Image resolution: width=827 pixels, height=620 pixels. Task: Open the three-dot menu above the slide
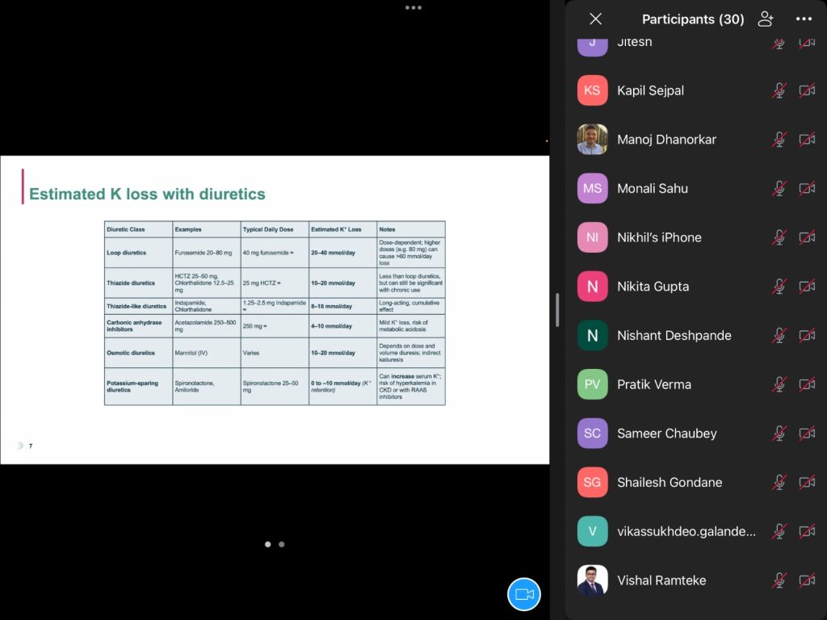tap(413, 7)
